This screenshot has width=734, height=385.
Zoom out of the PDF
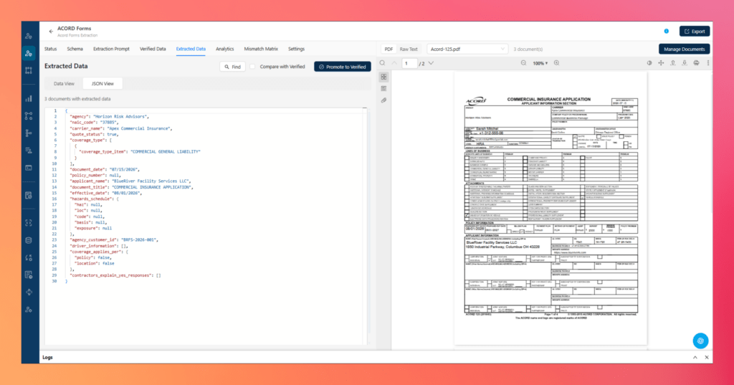click(523, 63)
